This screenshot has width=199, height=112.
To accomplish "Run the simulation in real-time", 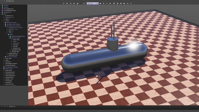I will click(107, 3).
